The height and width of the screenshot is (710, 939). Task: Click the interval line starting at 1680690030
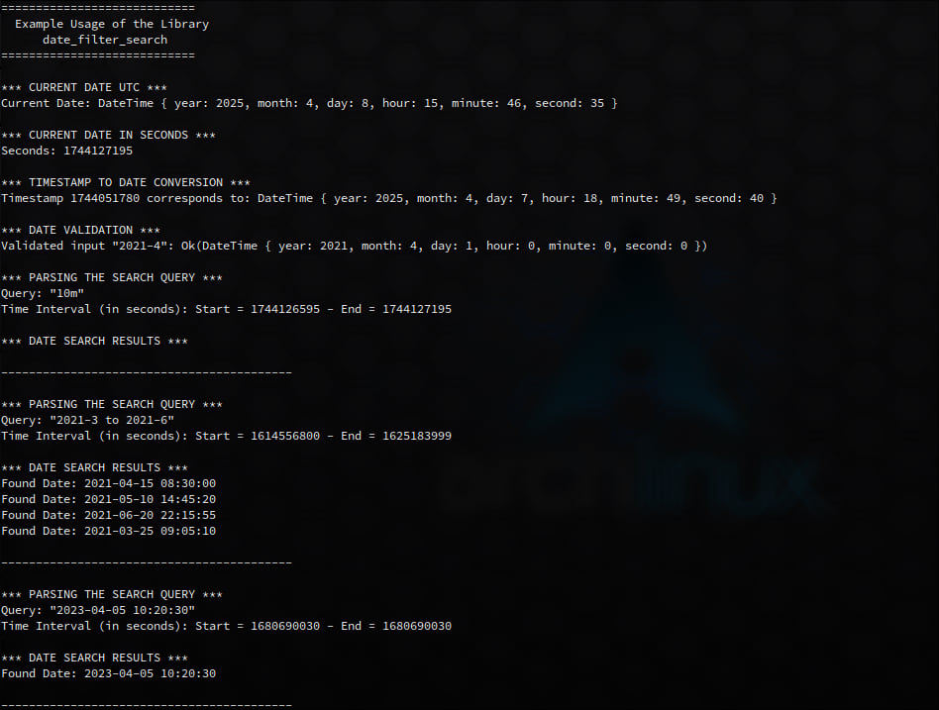(x=227, y=626)
